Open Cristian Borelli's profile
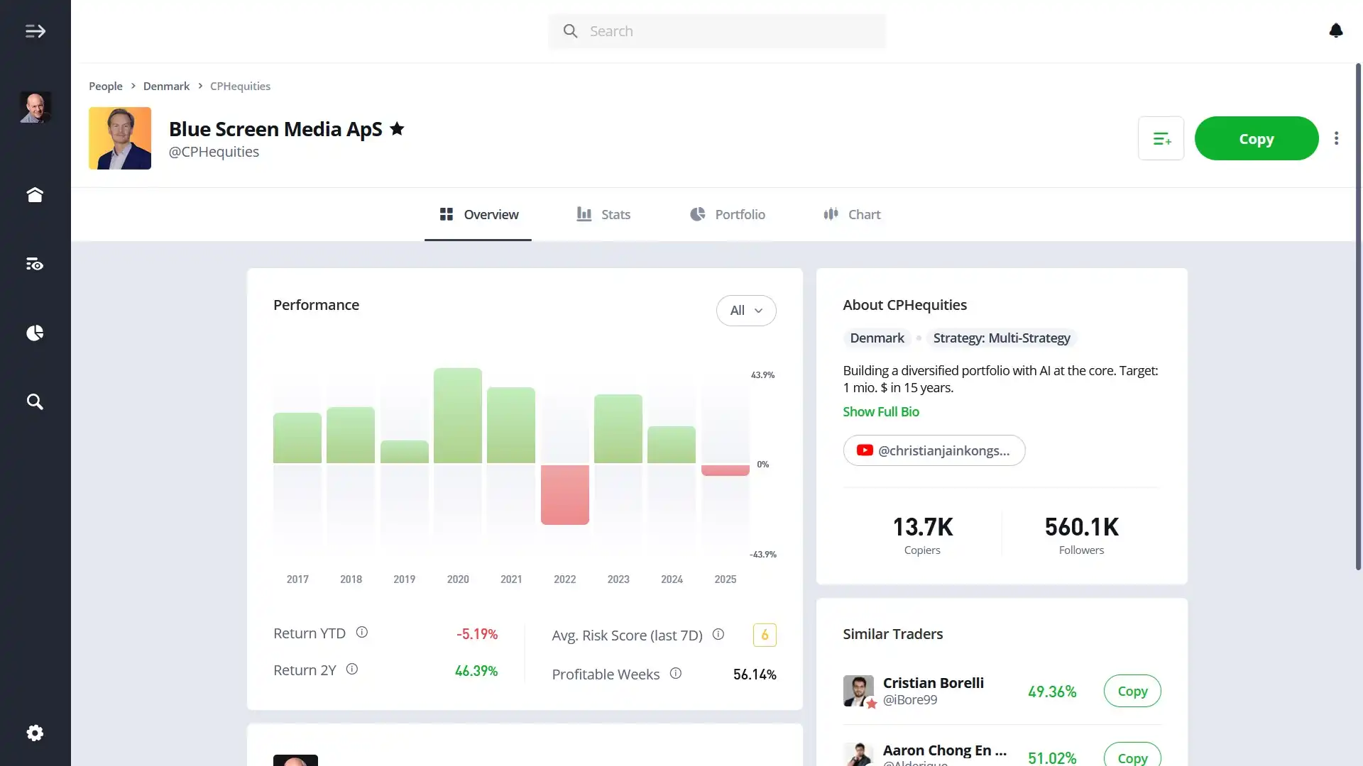 click(x=933, y=683)
